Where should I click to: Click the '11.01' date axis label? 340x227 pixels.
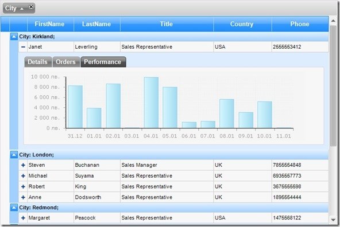click(284, 136)
